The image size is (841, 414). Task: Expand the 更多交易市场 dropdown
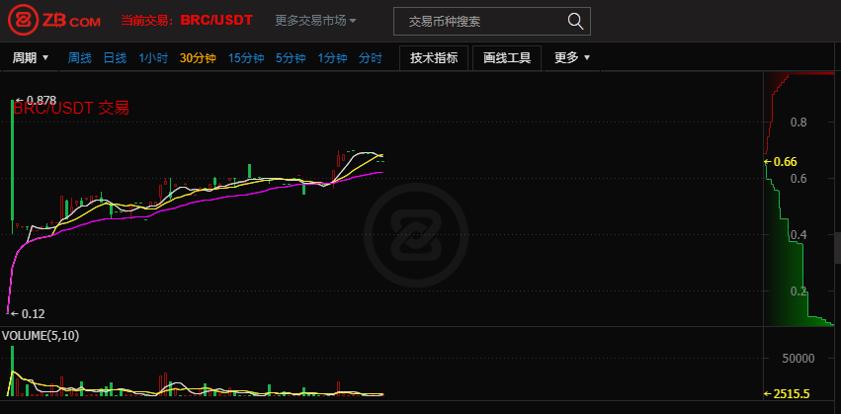point(315,21)
